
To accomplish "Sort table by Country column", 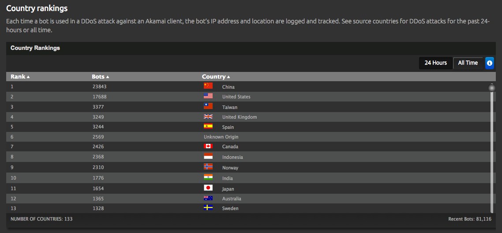I will pyautogui.click(x=216, y=77).
